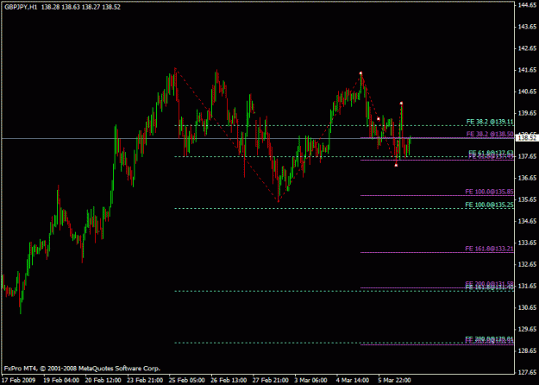Click the 136.65 price scale label
Screen dimensions: 539x385
pos(527,178)
